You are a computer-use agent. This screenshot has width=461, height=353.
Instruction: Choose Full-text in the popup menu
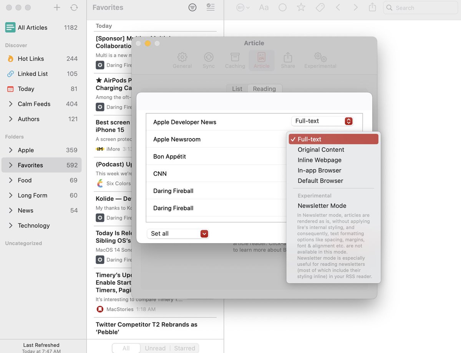333,139
